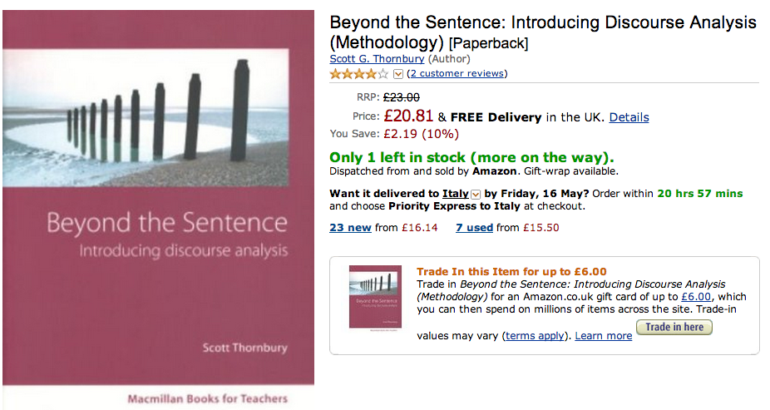Open the 23 new offers link
Image resolution: width=770 pixels, height=410 pixels.
[x=350, y=227]
